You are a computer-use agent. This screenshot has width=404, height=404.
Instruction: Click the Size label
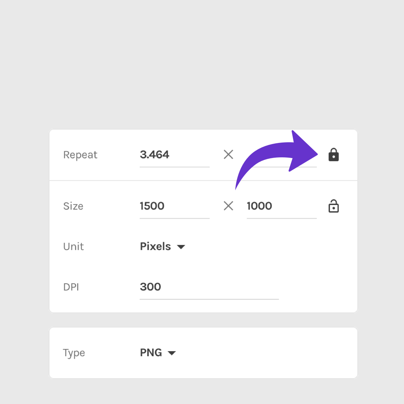(x=73, y=206)
